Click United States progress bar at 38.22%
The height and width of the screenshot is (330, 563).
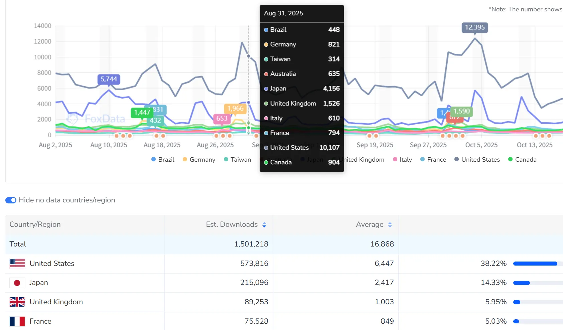click(x=535, y=264)
